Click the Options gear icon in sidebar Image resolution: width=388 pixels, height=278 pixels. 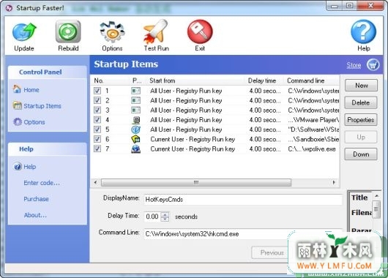[x=18, y=121]
